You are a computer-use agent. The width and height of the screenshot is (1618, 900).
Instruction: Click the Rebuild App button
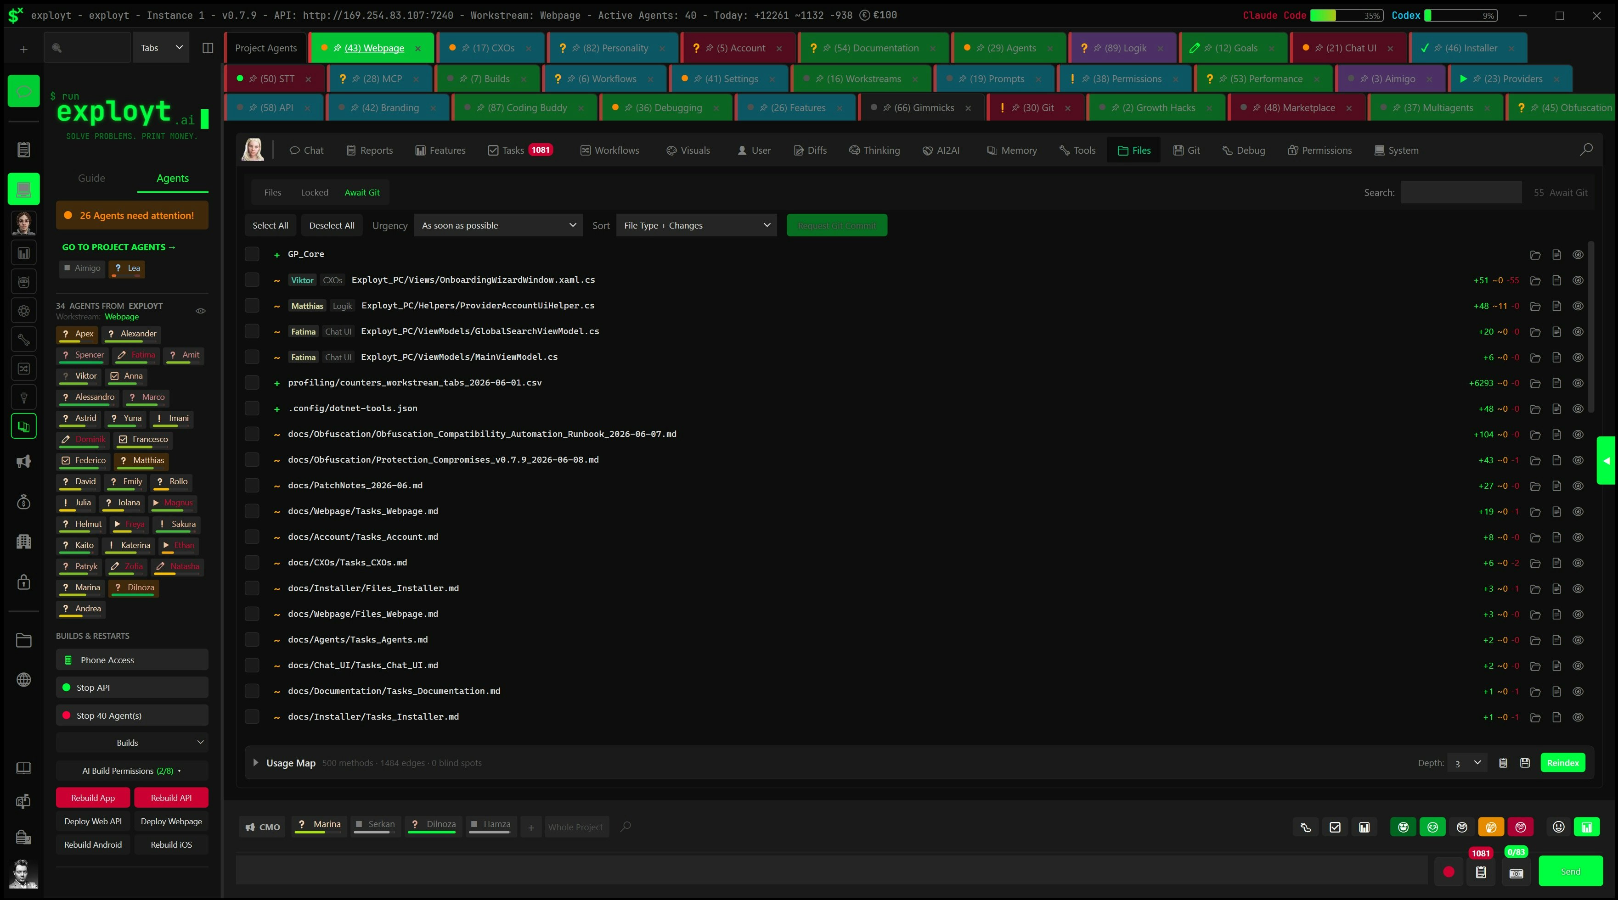click(93, 798)
